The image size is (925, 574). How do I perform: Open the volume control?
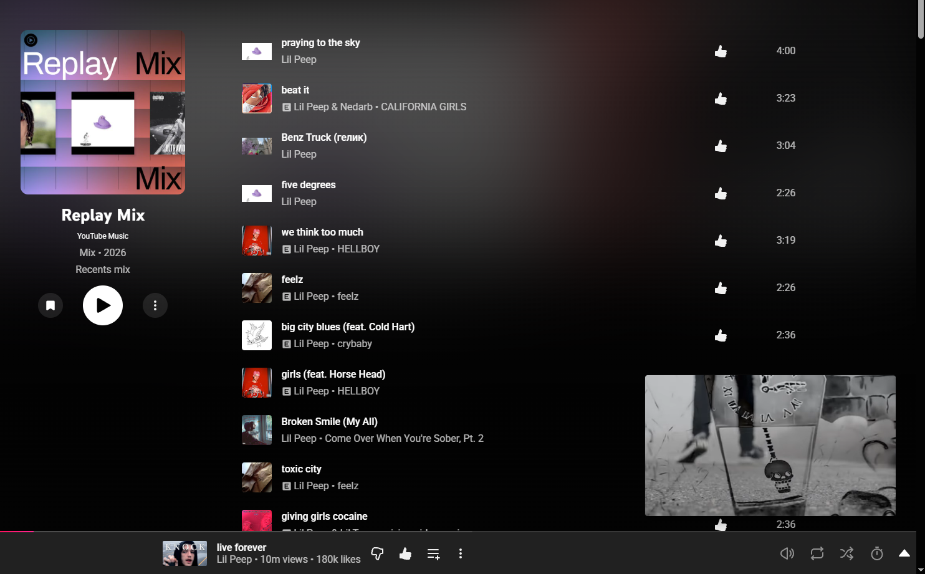pyautogui.click(x=787, y=553)
